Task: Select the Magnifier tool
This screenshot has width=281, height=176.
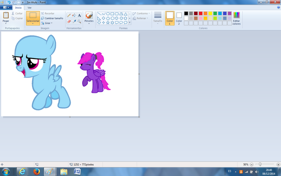Action: [x=79, y=22]
